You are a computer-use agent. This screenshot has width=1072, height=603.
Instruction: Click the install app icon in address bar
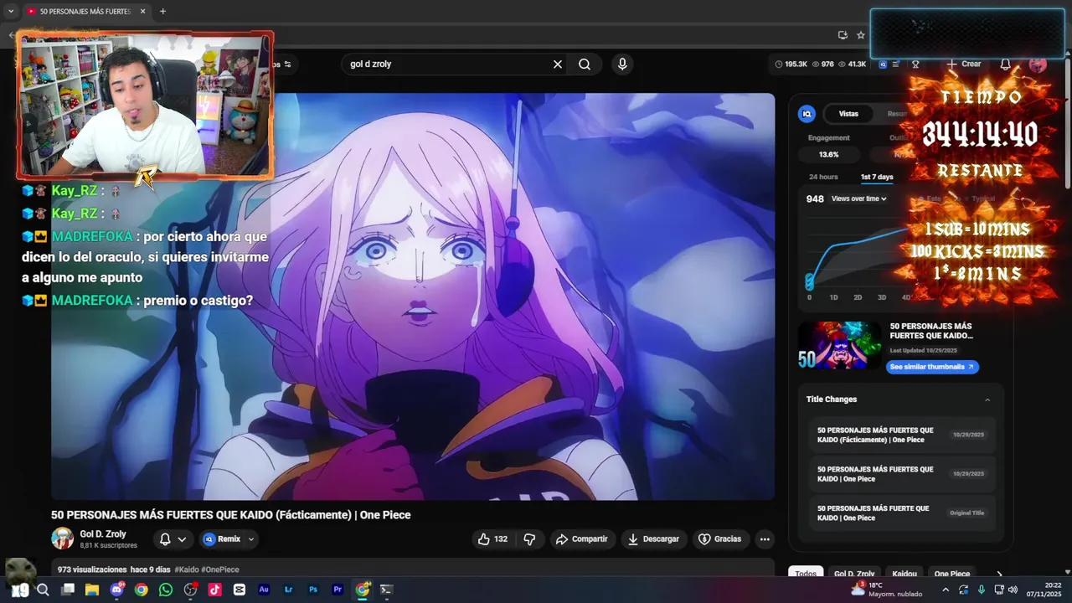click(843, 35)
